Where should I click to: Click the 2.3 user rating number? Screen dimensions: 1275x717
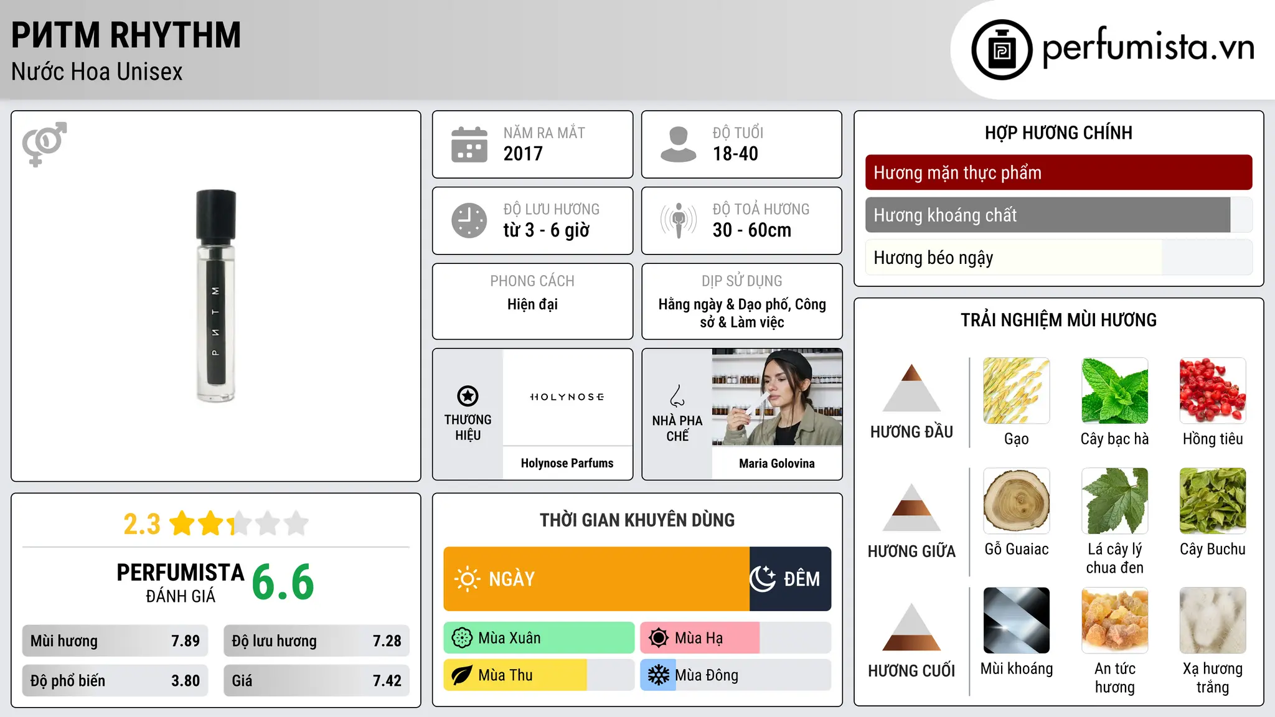142,524
